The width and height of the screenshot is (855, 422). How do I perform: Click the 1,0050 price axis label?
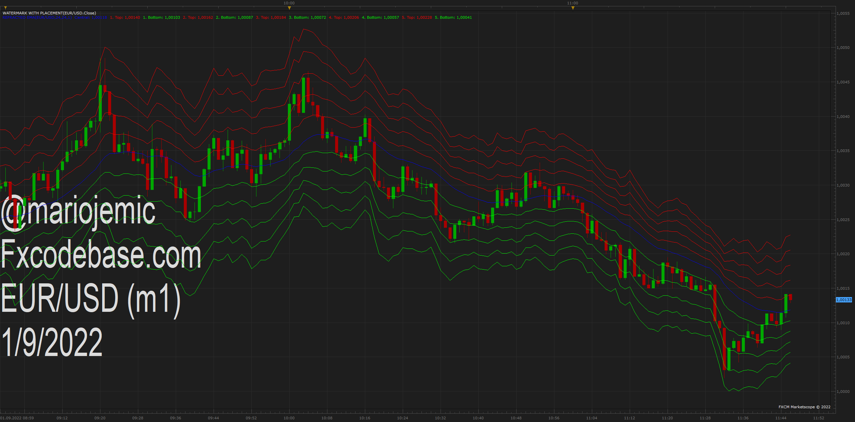[843, 48]
